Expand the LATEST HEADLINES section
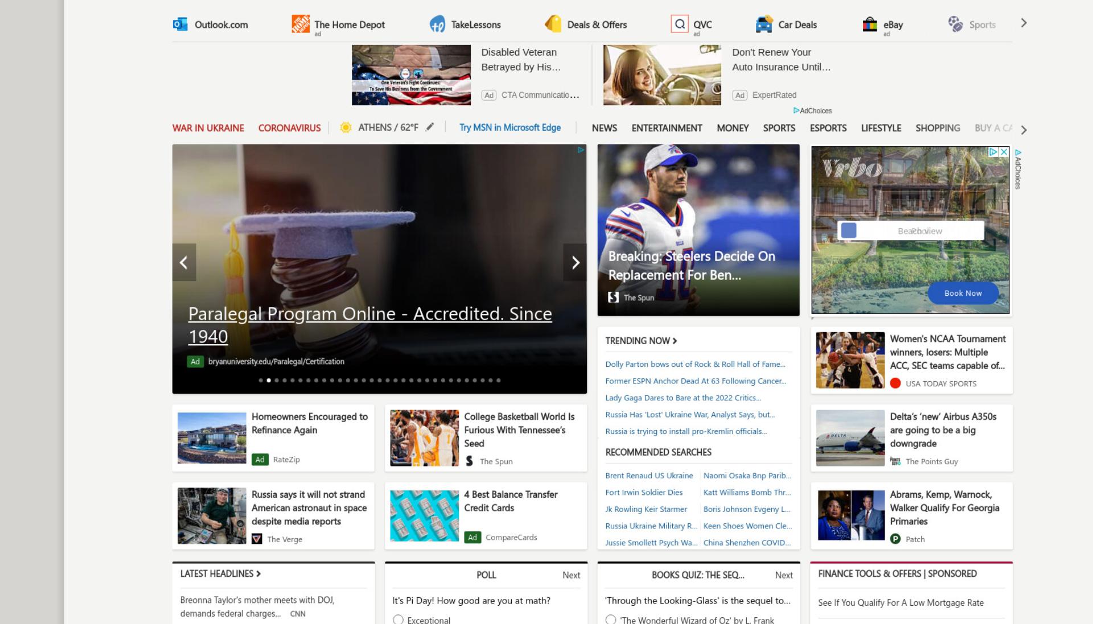The width and height of the screenshot is (1093, 624). (220, 573)
